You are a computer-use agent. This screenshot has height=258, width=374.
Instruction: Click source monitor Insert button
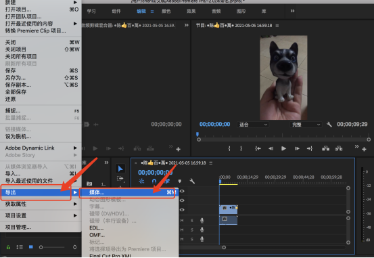pos(137,148)
